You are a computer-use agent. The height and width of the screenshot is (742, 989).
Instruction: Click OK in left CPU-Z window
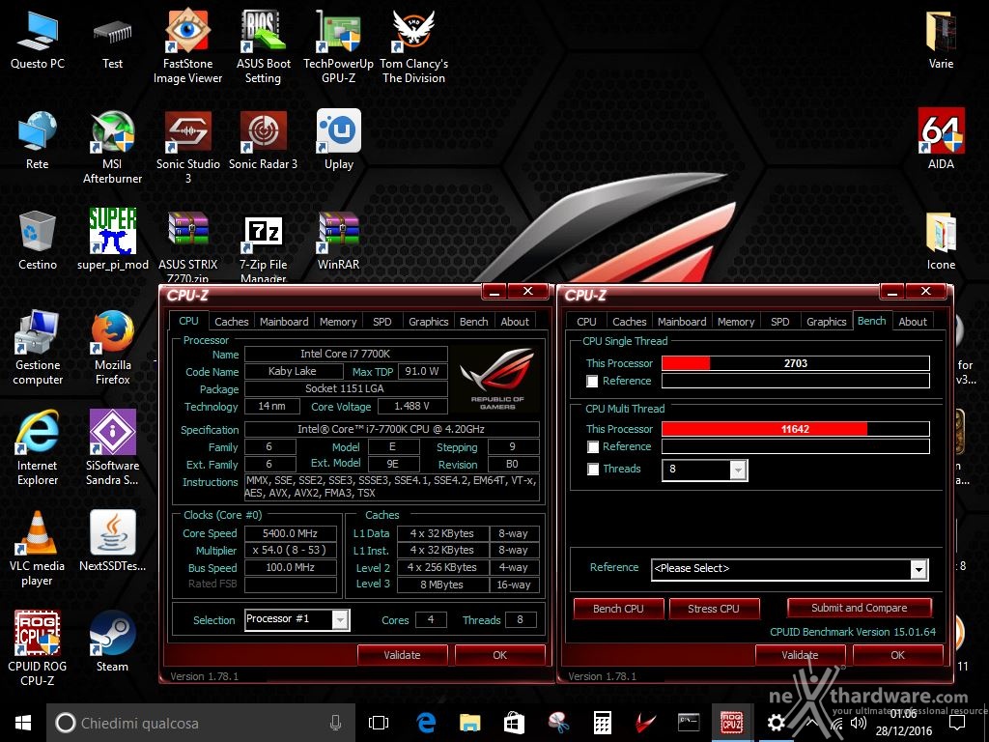click(499, 655)
